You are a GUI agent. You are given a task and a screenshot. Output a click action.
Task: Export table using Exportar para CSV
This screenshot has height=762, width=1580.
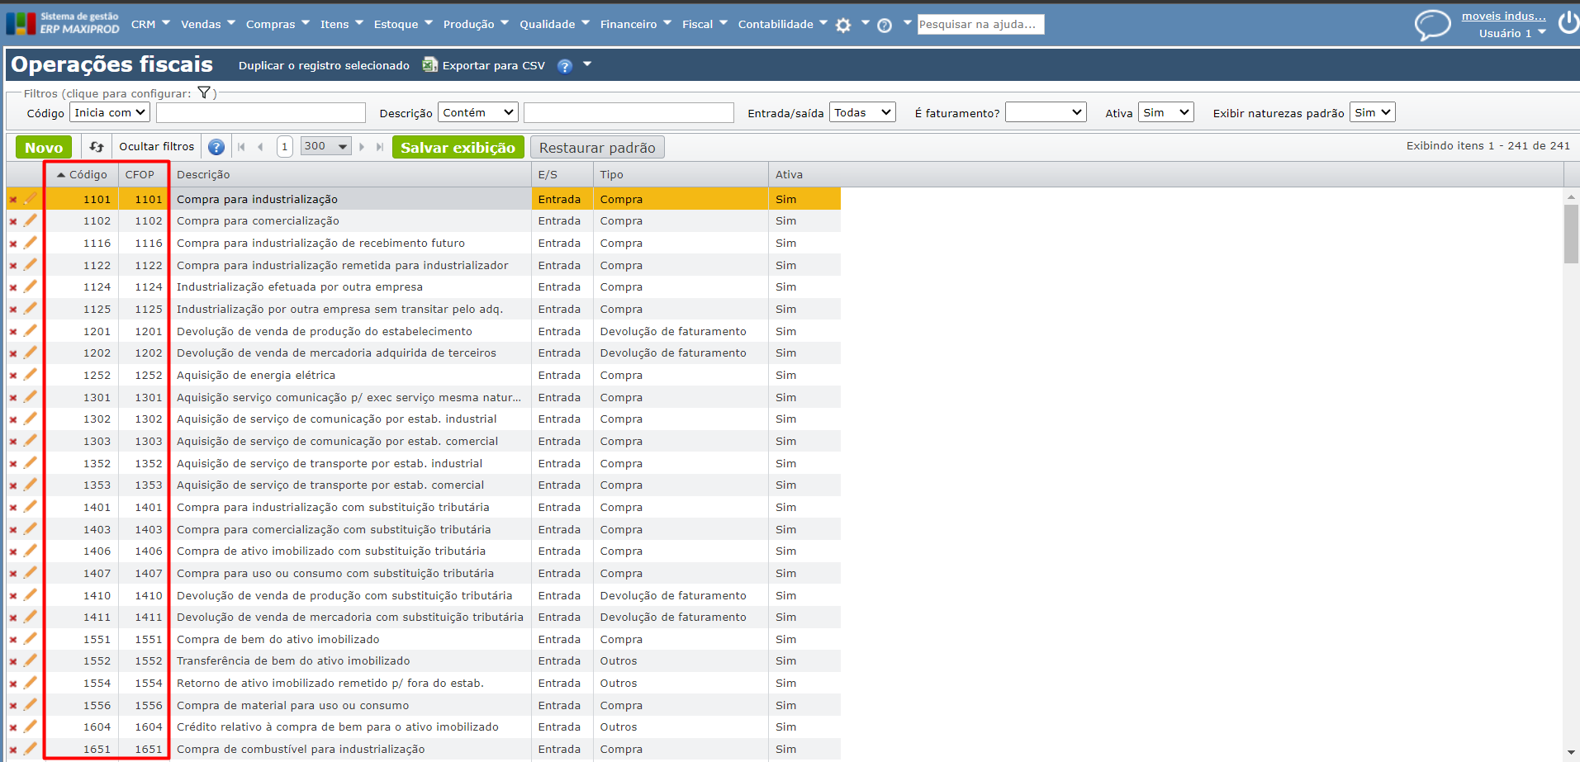click(485, 65)
